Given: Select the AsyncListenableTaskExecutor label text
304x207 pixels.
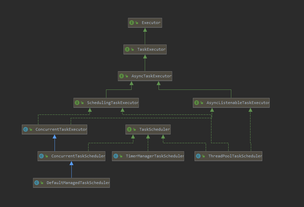Looking at the screenshot, I should point(238,103).
